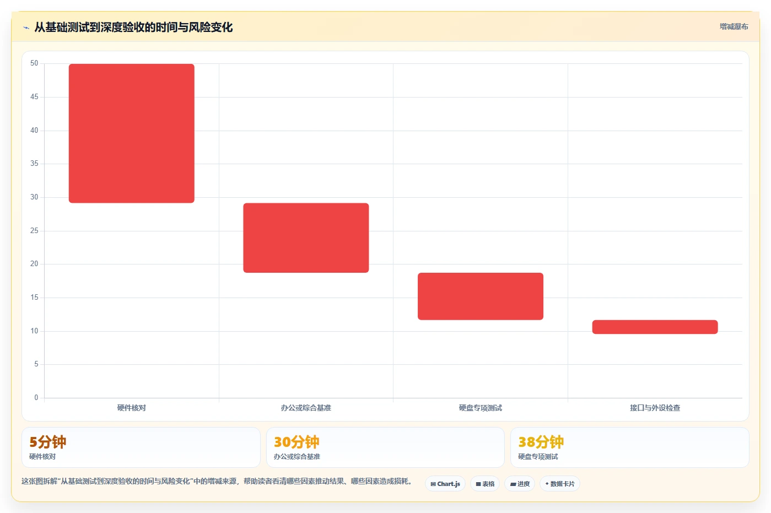Select the 5分钟 硬件核对 data card
771x513 pixels.
click(x=141, y=447)
